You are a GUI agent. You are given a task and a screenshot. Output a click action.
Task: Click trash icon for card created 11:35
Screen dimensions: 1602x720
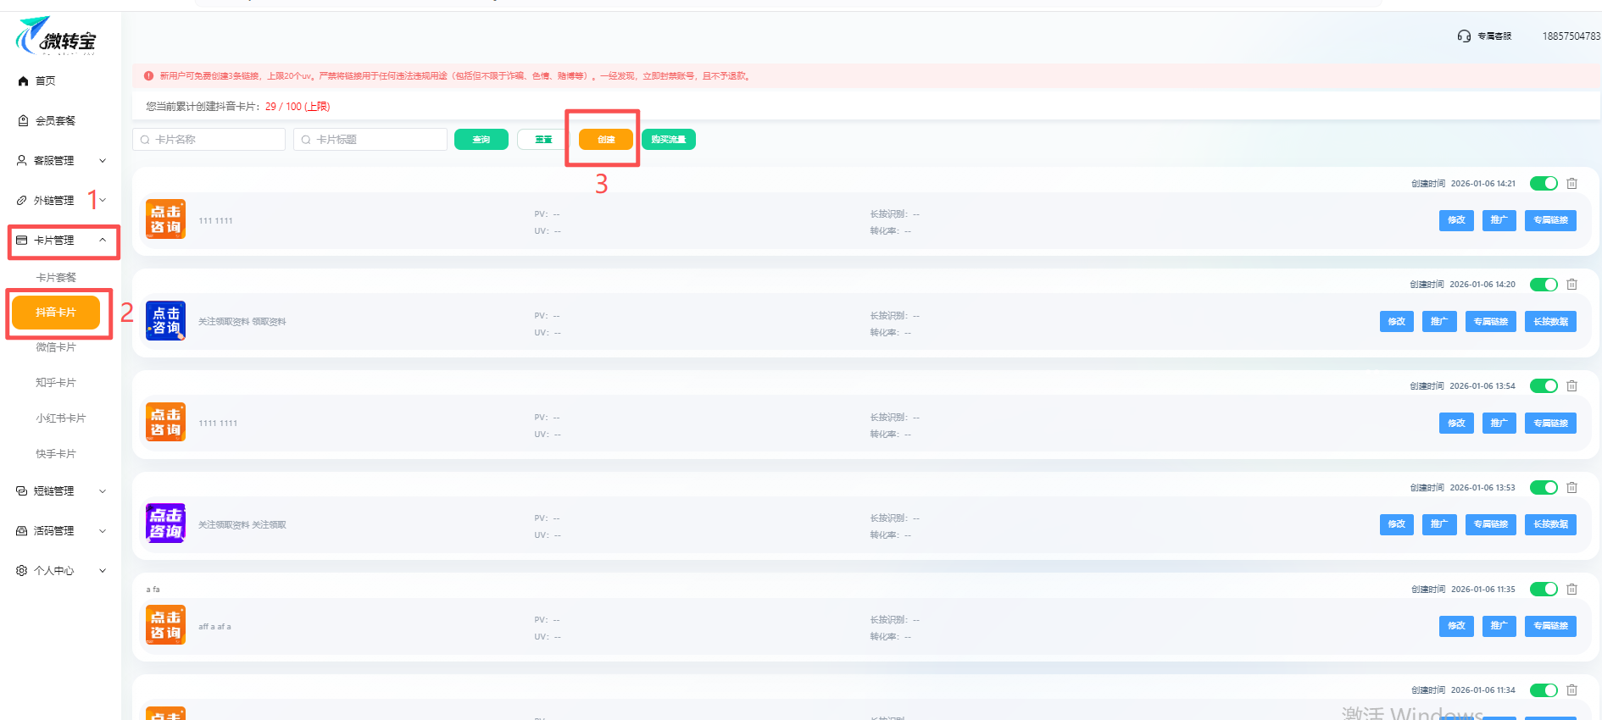point(1571,590)
